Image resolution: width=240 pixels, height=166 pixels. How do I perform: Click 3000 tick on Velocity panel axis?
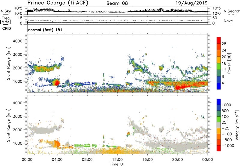coord(18,116)
